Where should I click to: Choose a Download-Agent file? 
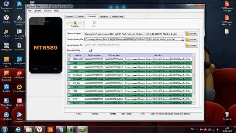(192, 34)
